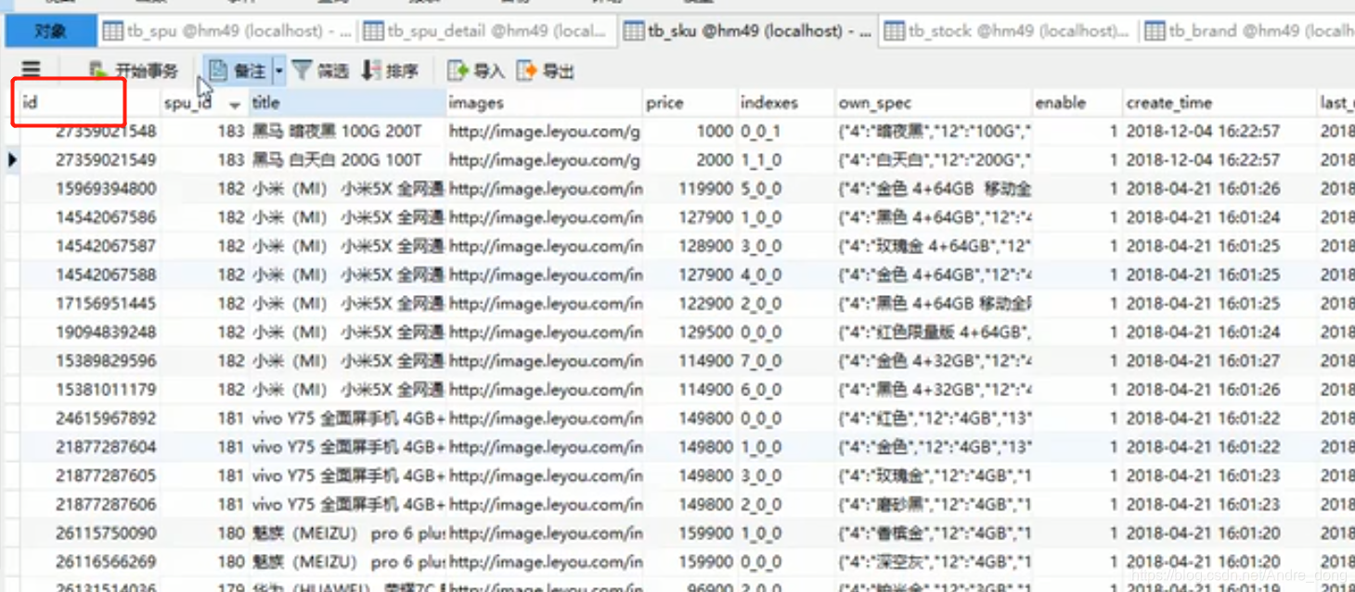Click the price cell 1000
This screenshot has height=592, width=1355.
click(690, 131)
